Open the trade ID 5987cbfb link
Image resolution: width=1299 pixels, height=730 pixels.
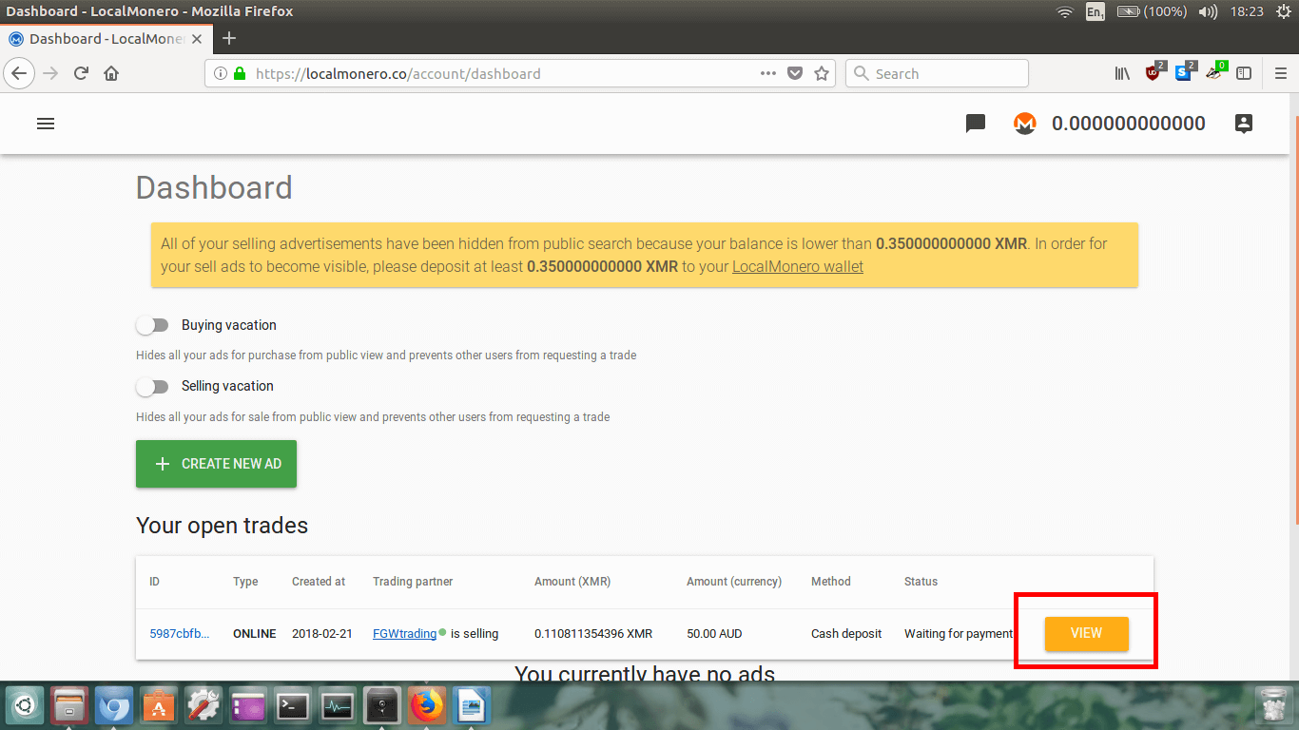(180, 633)
